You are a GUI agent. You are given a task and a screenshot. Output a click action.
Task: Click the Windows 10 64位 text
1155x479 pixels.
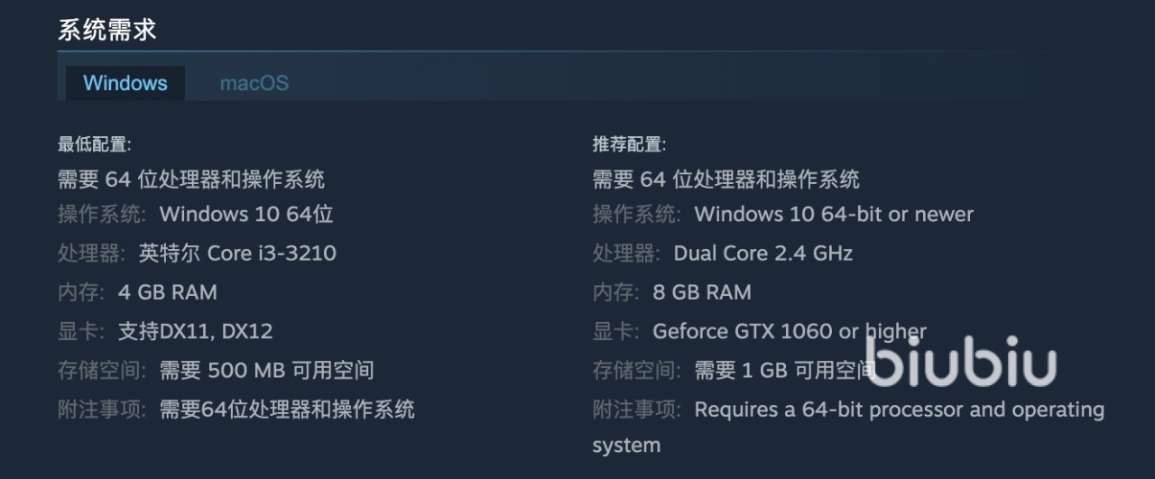click(x=246, y=215)
